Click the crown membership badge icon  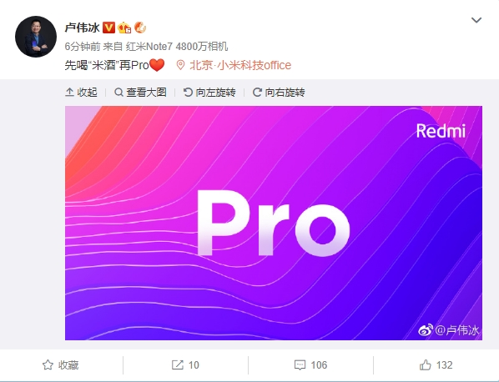tap(124, 28)
